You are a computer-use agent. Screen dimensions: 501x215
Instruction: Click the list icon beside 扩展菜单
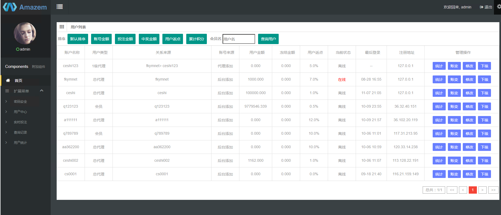[7, 91]
